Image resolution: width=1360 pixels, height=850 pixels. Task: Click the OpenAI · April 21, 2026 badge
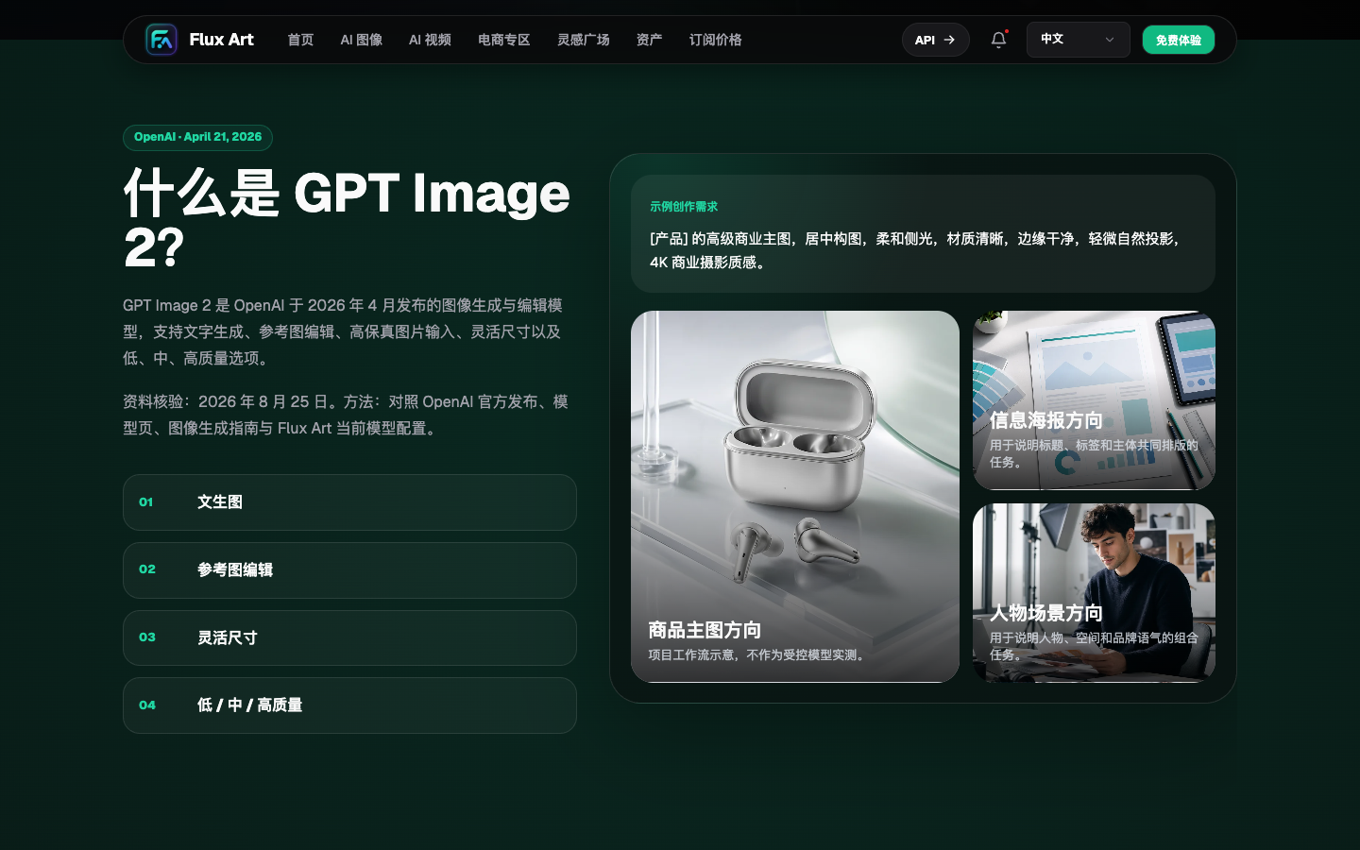click(x=197, y=138)
